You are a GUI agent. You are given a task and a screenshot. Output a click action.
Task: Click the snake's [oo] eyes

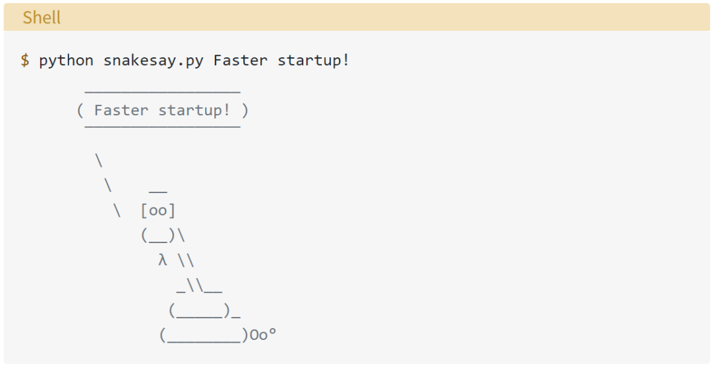tap(158, 211)
